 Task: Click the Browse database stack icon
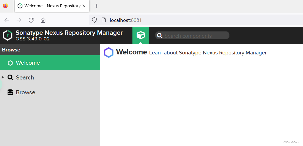(x=10, y=92)
